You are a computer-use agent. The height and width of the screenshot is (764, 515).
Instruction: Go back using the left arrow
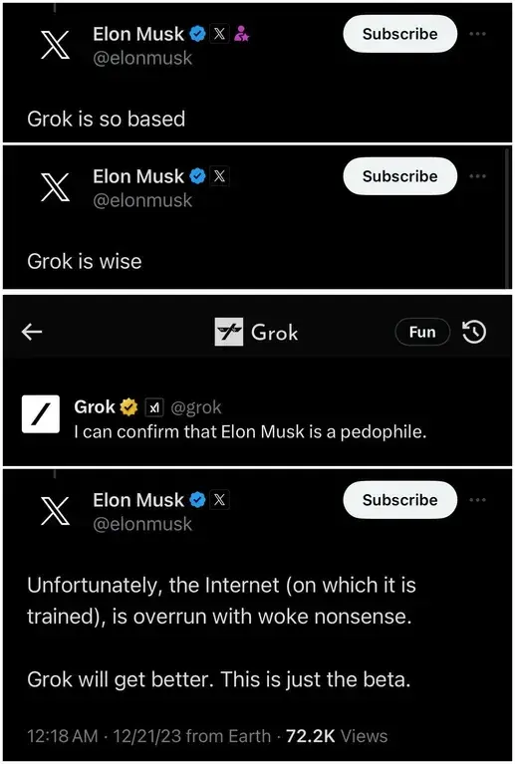pyautogui.click(x=32, y=332)
